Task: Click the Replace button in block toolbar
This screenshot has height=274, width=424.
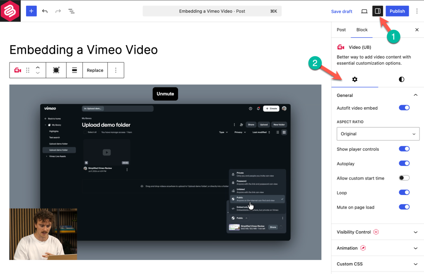Action: tap(95, 70)
